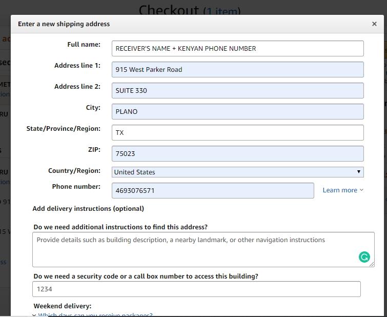387x317 pixels.
Task: Click the City field containing PLANO
Action: pyautogui.click(x=237, y=111)
